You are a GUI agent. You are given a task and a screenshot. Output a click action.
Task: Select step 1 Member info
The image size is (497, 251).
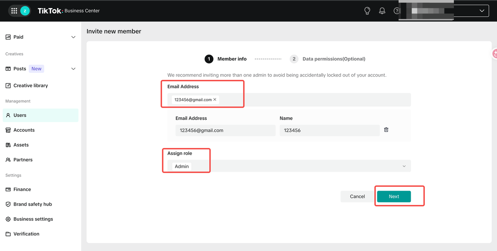[x=226, y=59]
